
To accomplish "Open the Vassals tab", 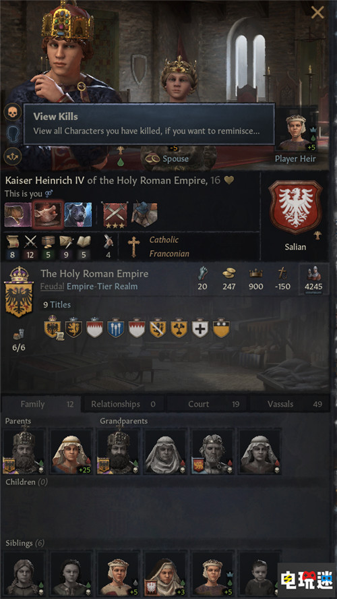I will [289, 404].
